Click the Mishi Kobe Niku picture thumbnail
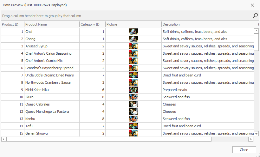The image size is (260, 157). tap(133, 90)
